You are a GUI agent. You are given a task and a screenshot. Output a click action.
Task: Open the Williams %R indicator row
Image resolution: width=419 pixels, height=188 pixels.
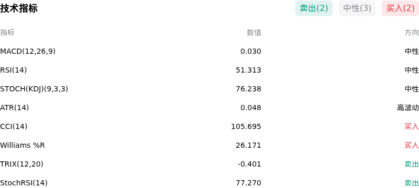[x=210, y=145]
